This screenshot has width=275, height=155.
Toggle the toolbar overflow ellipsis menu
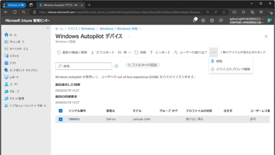213,52
